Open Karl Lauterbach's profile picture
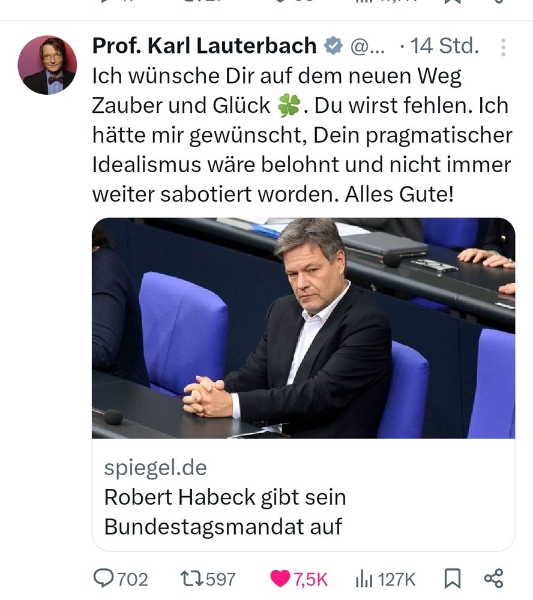 tap(47, 65)
